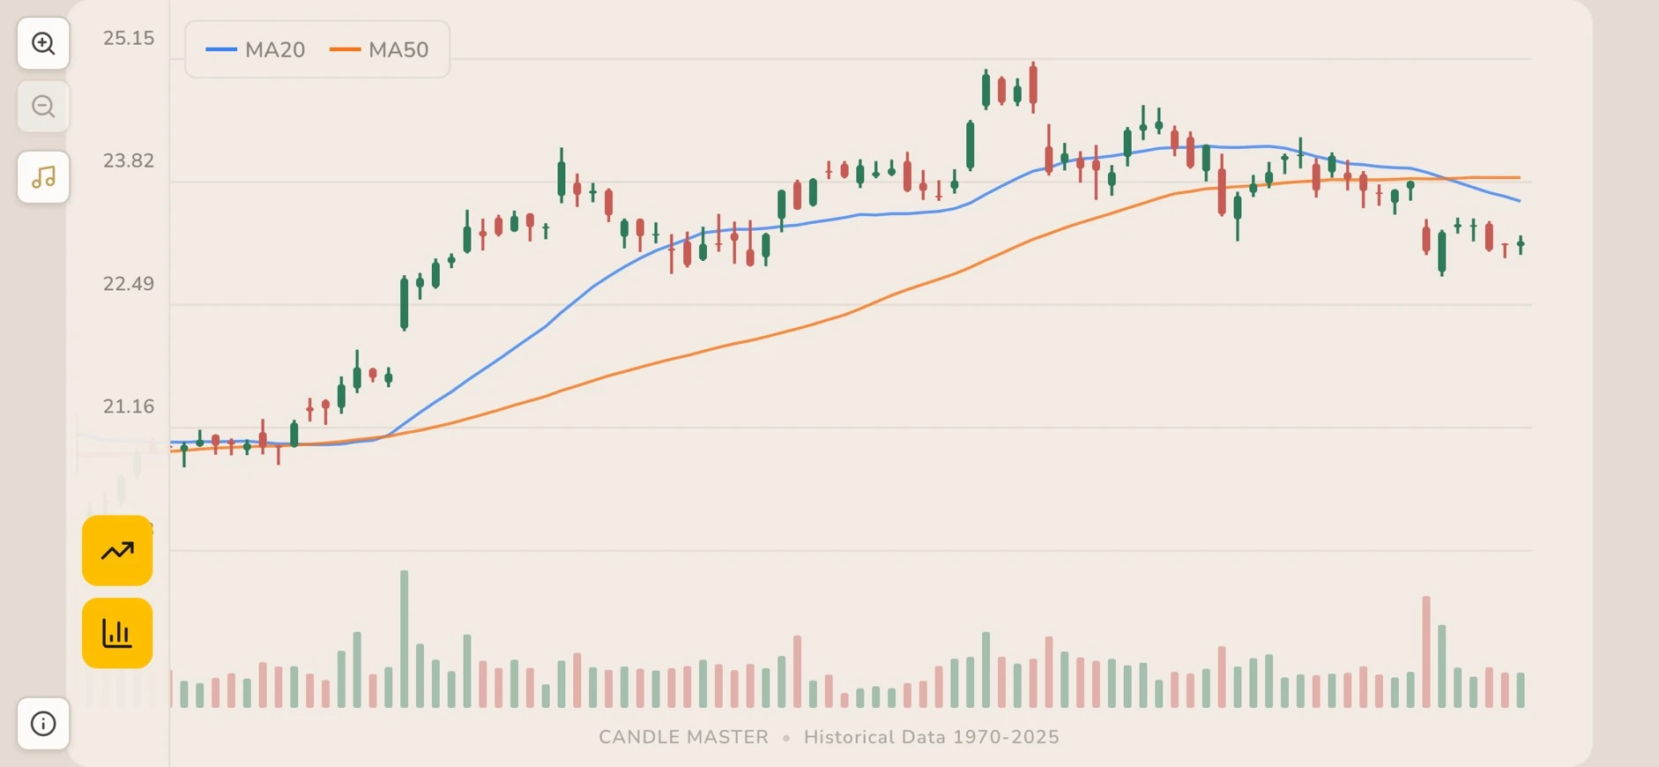The image size is (1659, 767).
Task: Activate the yellow bar chart tool
Action: (x=116, y=631)
